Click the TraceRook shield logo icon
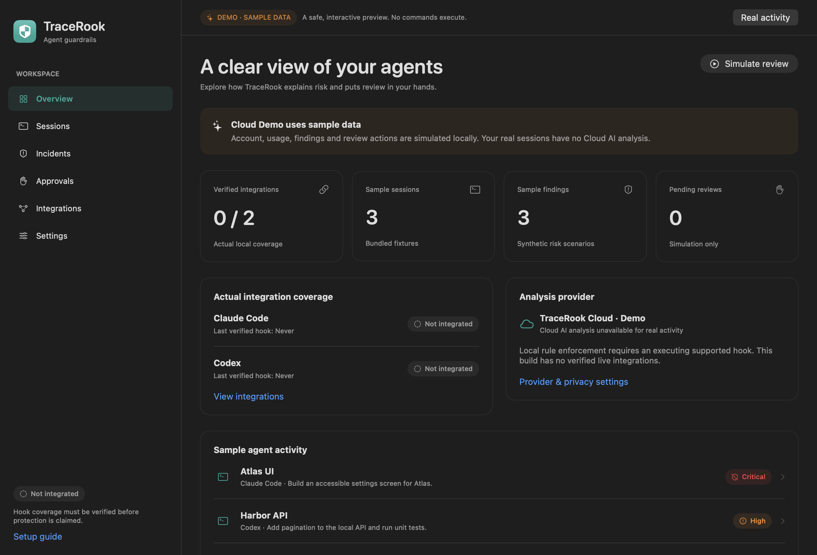The image size is (817, 555). coord(24,31)
